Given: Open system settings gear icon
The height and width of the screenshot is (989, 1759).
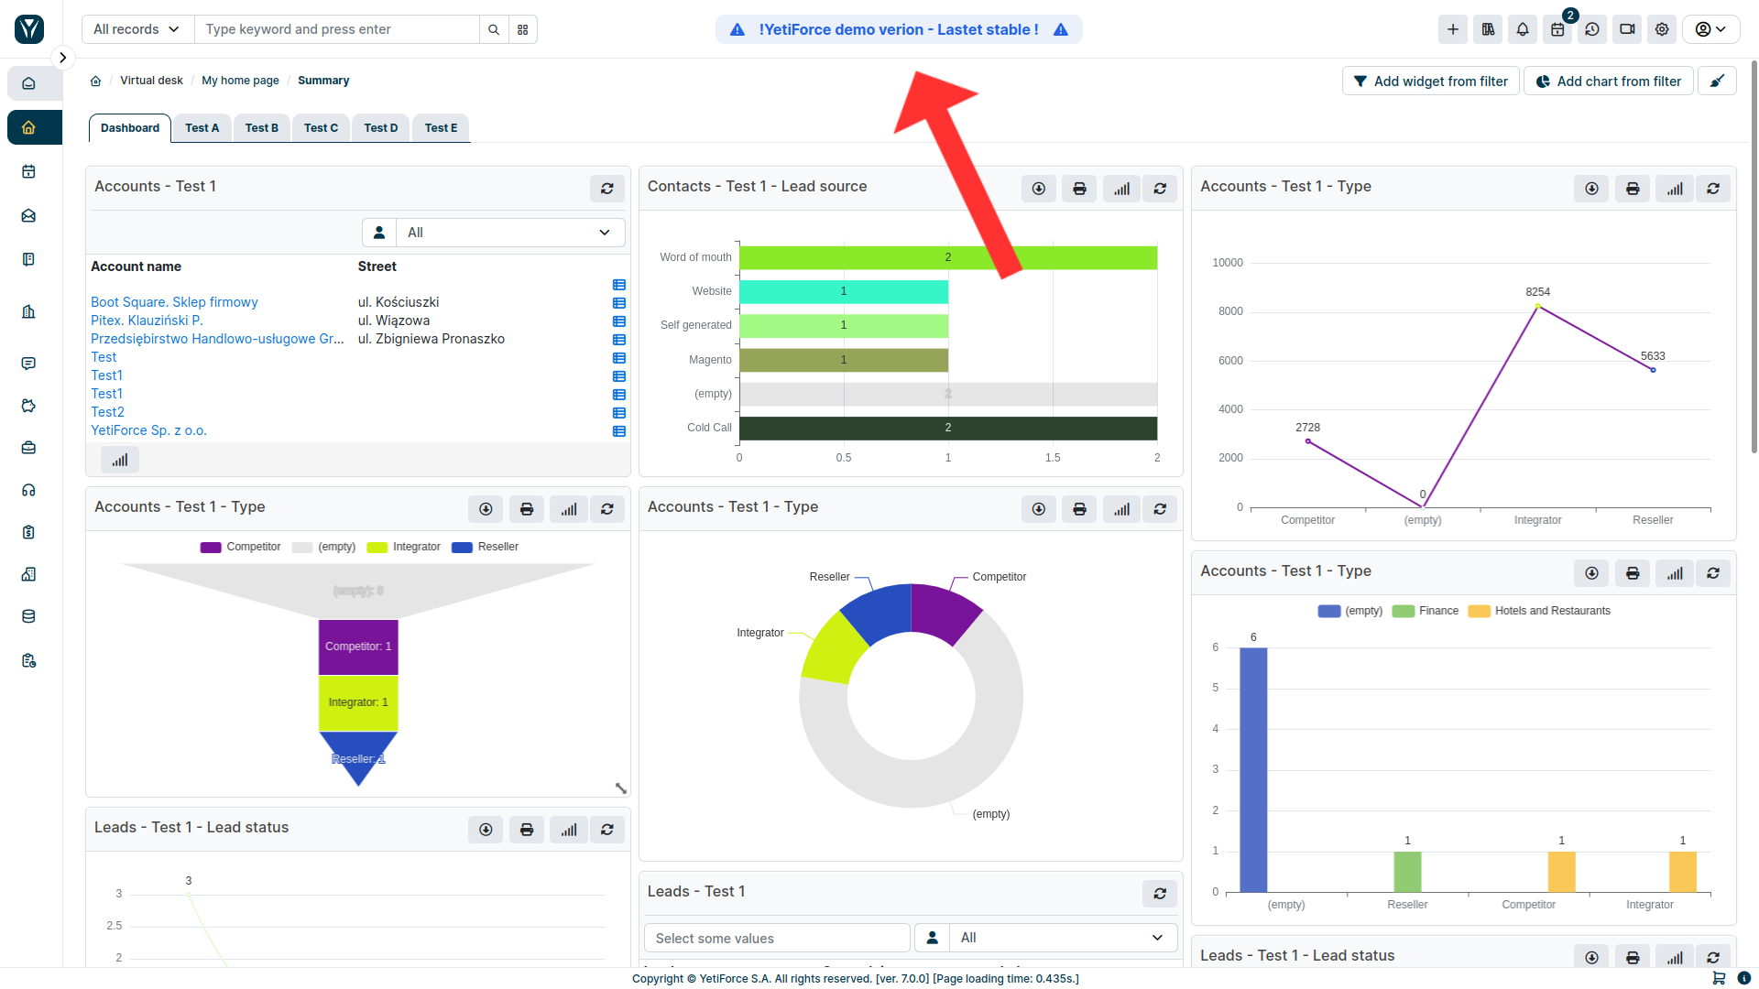Looking at the screenshot, I should point(1662,29).
